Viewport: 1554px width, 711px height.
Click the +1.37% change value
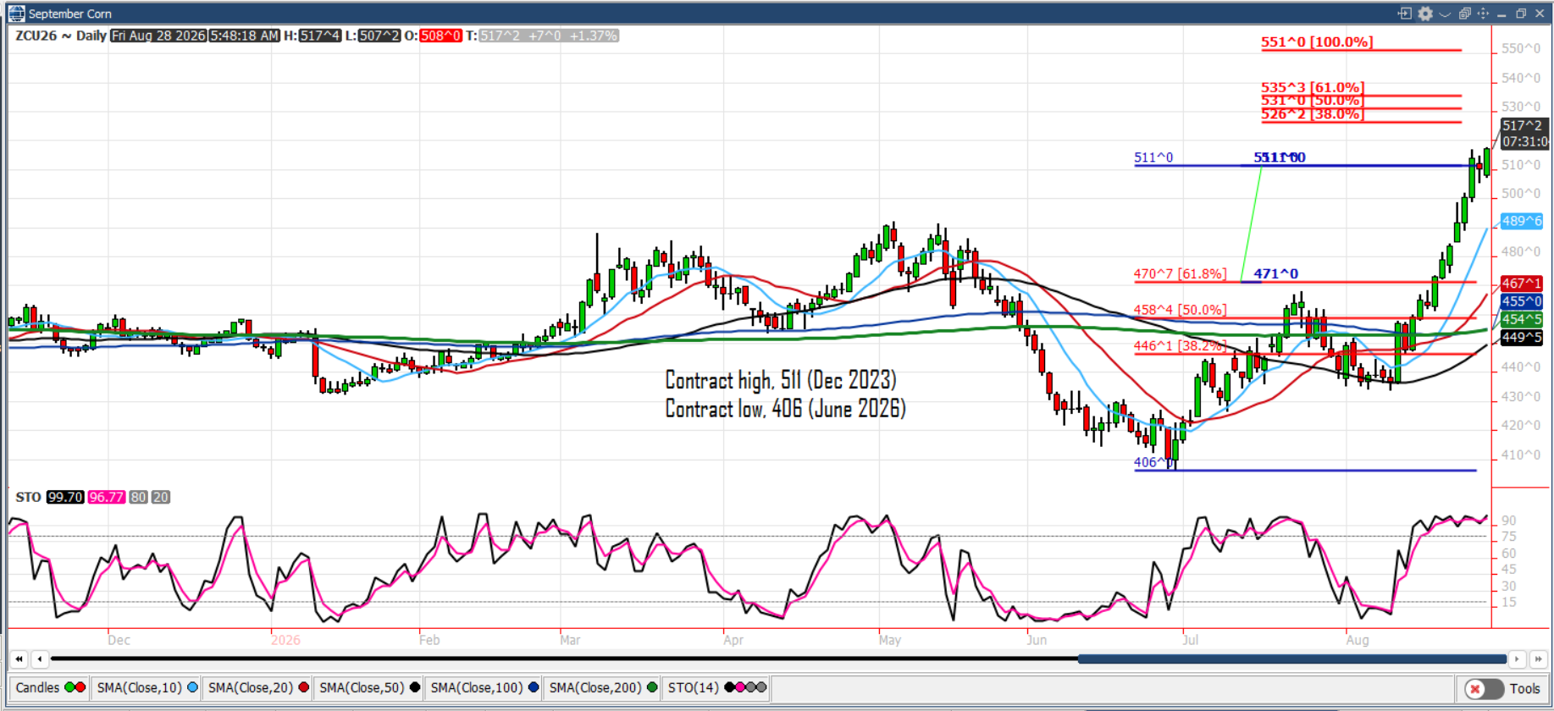point(594,36)
